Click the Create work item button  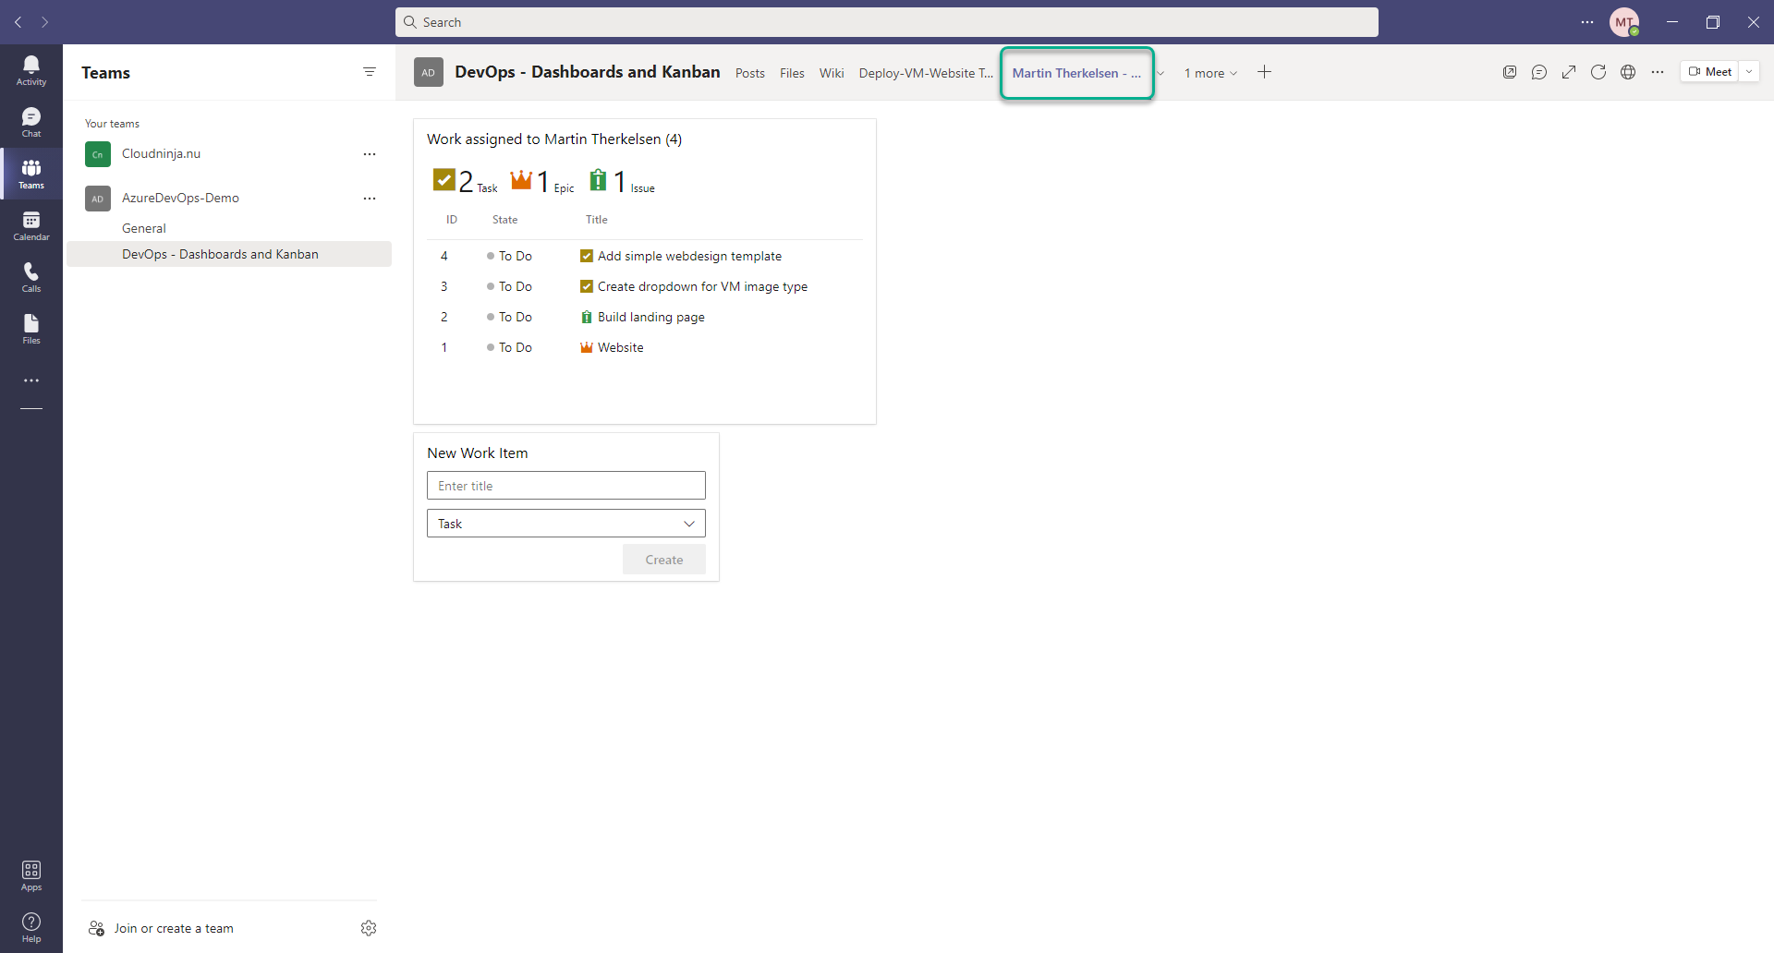pyautogui.click(x=664, y=560)
